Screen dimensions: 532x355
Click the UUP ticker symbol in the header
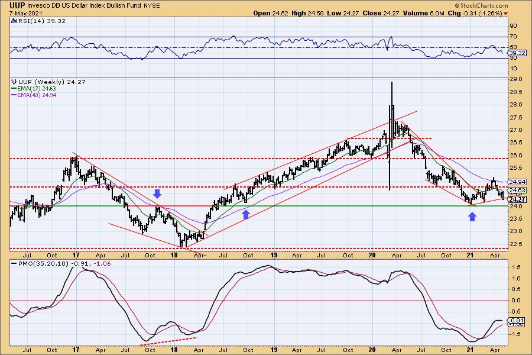click(x=17, y=5)
